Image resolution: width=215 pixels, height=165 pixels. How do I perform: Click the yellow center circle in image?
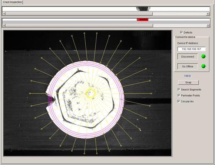[91, 94]
